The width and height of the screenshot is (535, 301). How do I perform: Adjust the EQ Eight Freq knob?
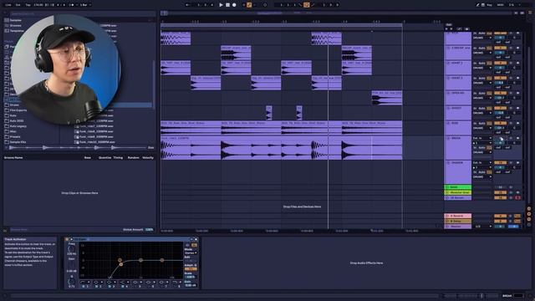(x=71, y=249)
